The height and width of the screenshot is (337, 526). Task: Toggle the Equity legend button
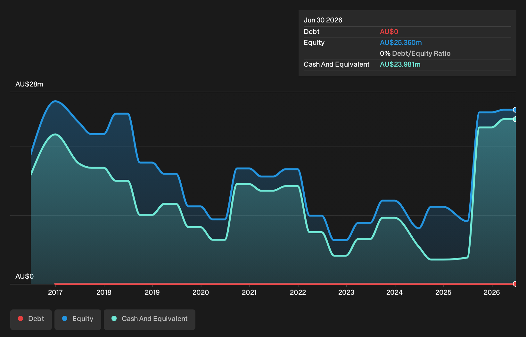pyautogui.click(x=78, y=319)
